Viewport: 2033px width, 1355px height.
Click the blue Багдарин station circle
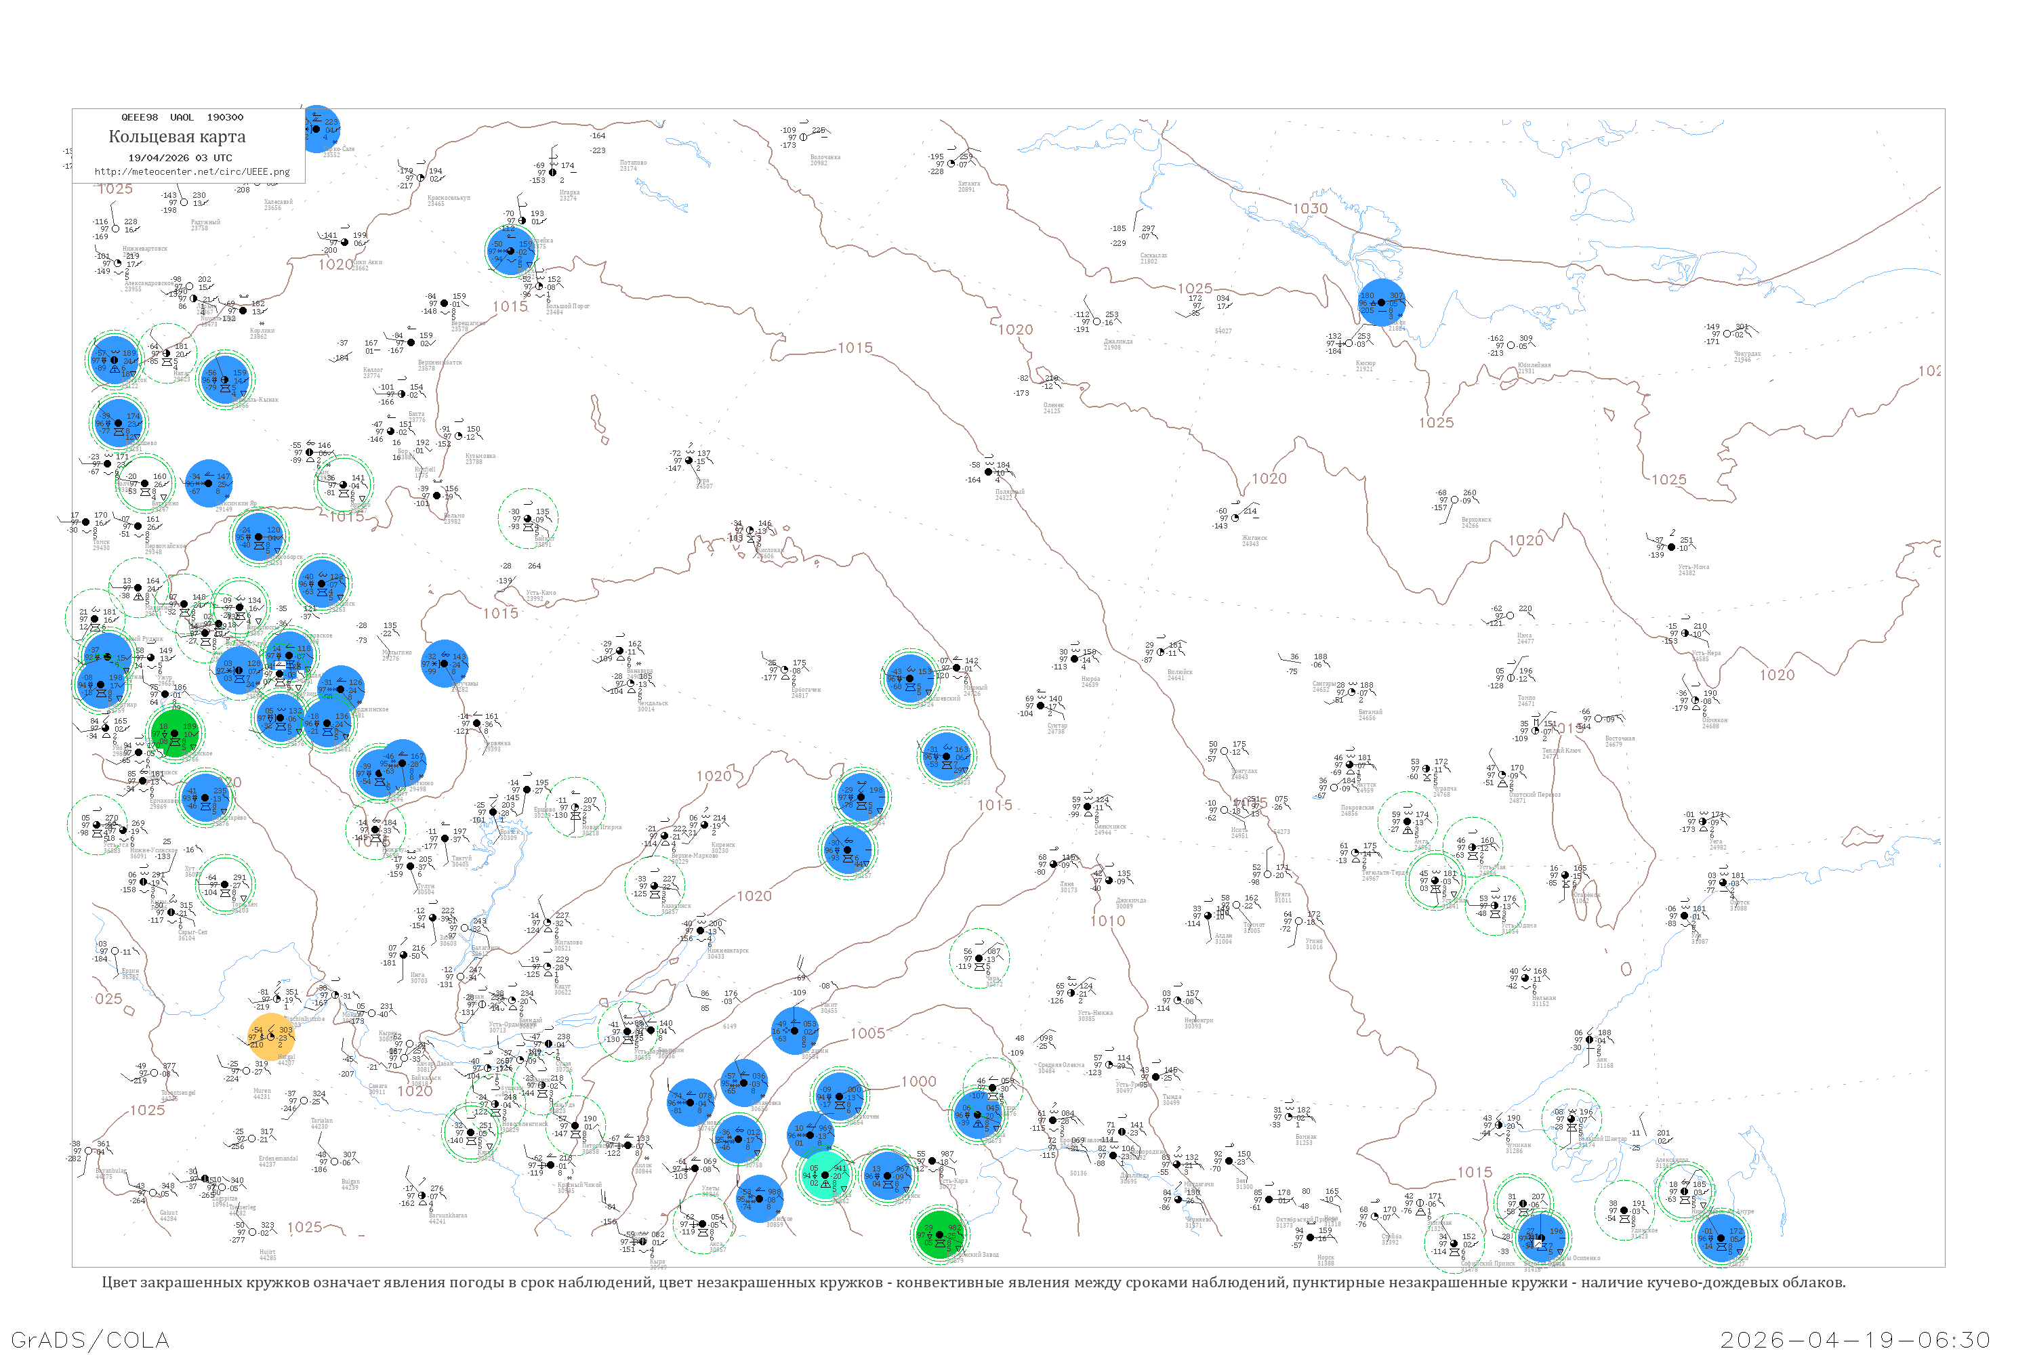point(794,1030)
